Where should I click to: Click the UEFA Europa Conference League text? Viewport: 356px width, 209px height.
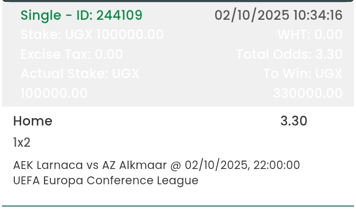106,180
